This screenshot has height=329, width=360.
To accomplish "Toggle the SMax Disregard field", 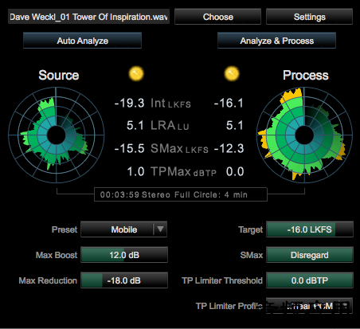I will [x=310, y=255].
